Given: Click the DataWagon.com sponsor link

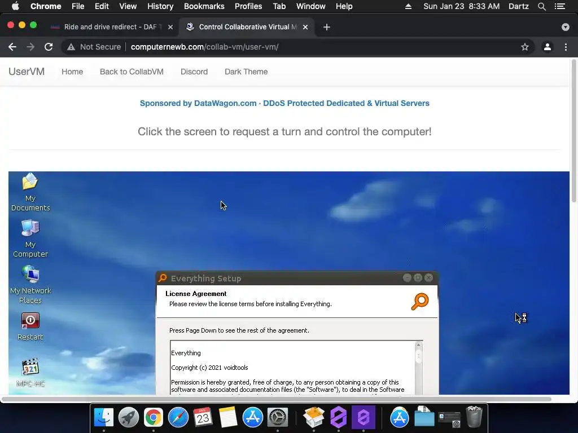Looking at the screenshot, I should click(284, 104).
